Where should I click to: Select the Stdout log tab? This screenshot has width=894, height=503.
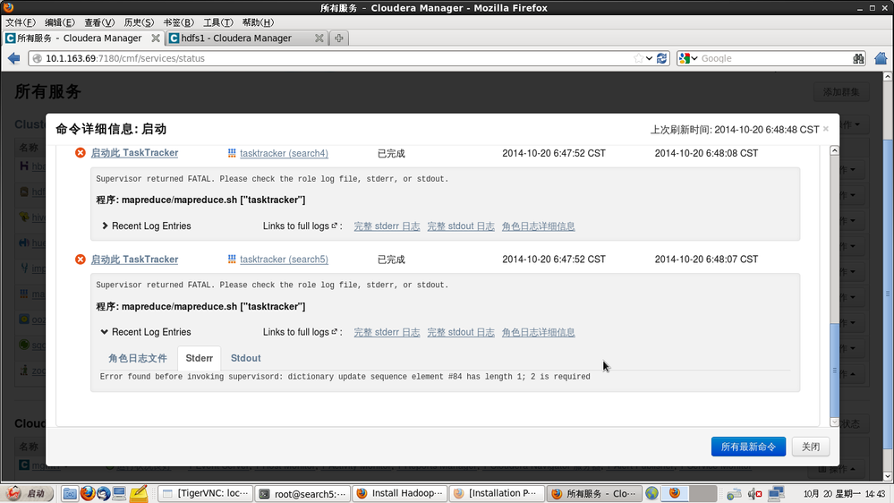(246, 358)
